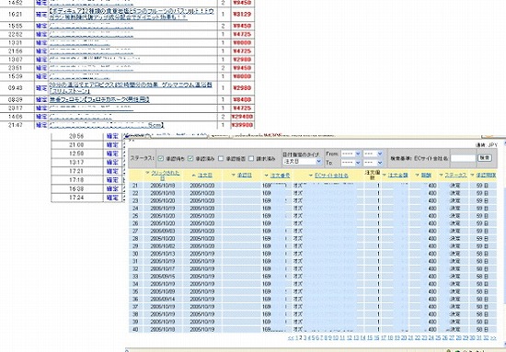Click the sort arrow beside 報酬 header

click(417, 175)
